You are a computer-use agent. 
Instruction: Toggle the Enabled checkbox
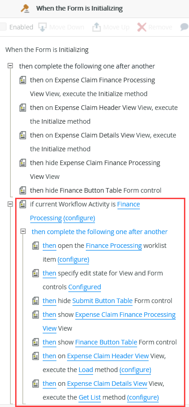pyautogui.click(x=3, y=27)
